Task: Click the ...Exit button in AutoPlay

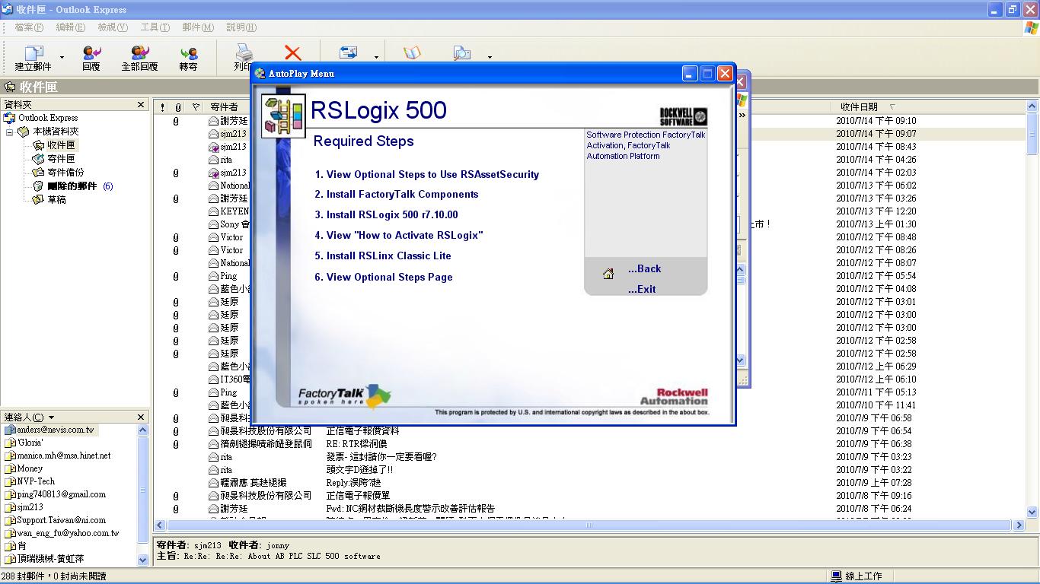Action: point(642,290)
